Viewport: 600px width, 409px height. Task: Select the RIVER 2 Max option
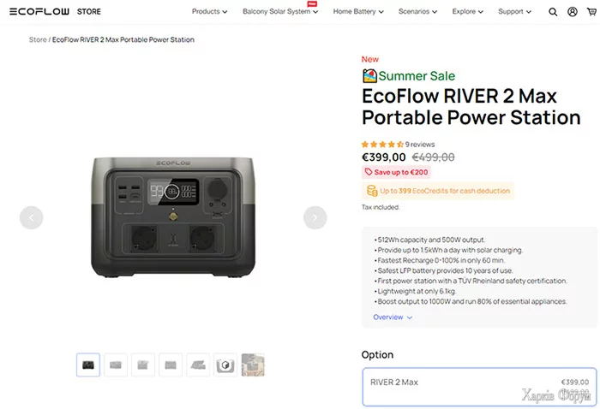477,387
